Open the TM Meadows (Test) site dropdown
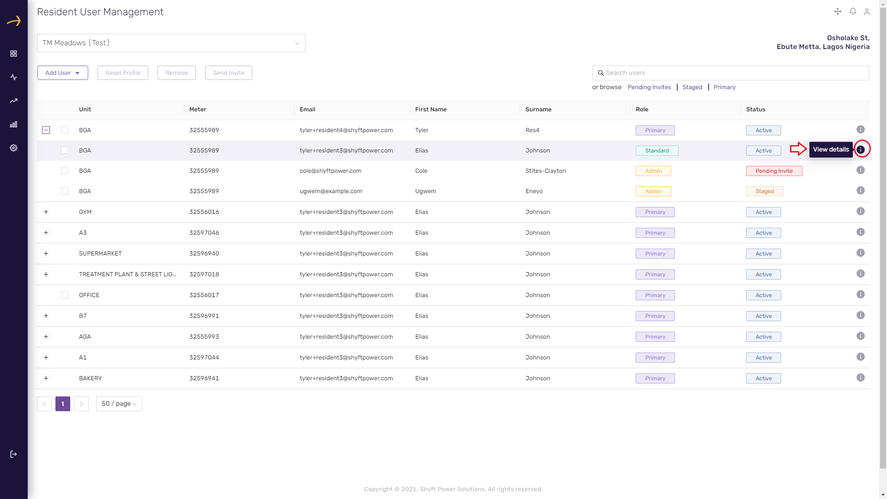Image resolution: width=887 pixels, height=499 pixels. (171, 43)
